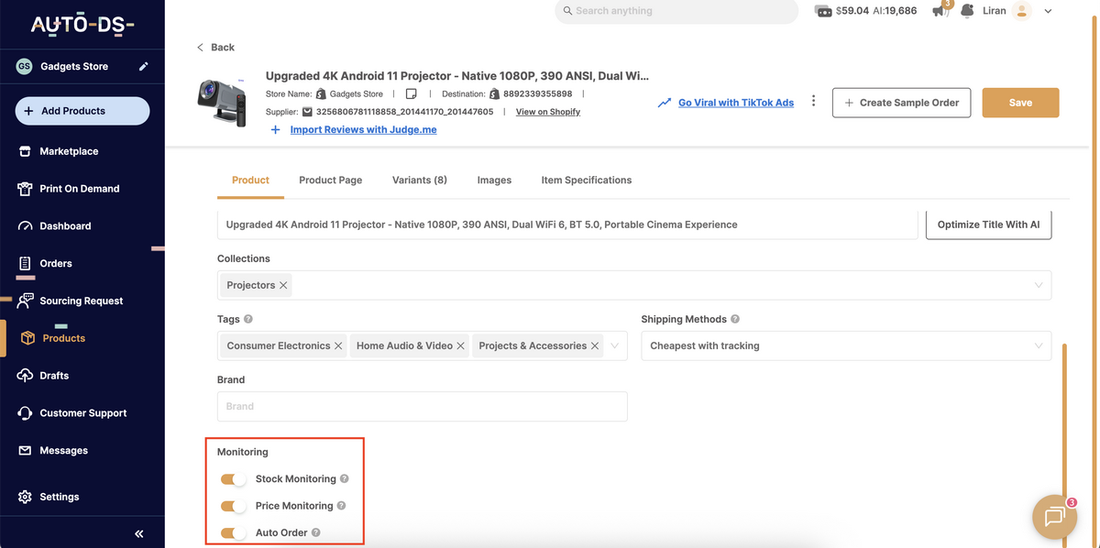Open Settings from the sidebar
1100x548 pixels.
click(x=59, y=496)
